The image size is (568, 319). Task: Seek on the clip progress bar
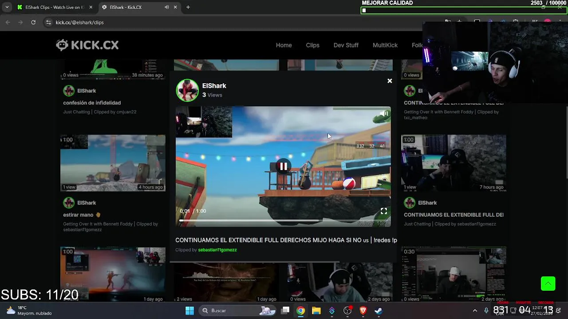(x=283, y=220)
